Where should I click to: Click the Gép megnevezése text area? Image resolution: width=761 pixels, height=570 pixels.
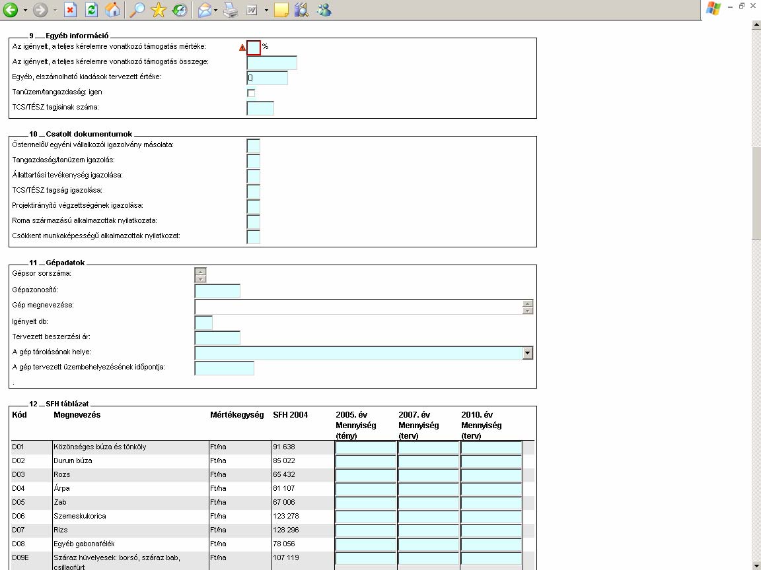click(x=358, y=307)
